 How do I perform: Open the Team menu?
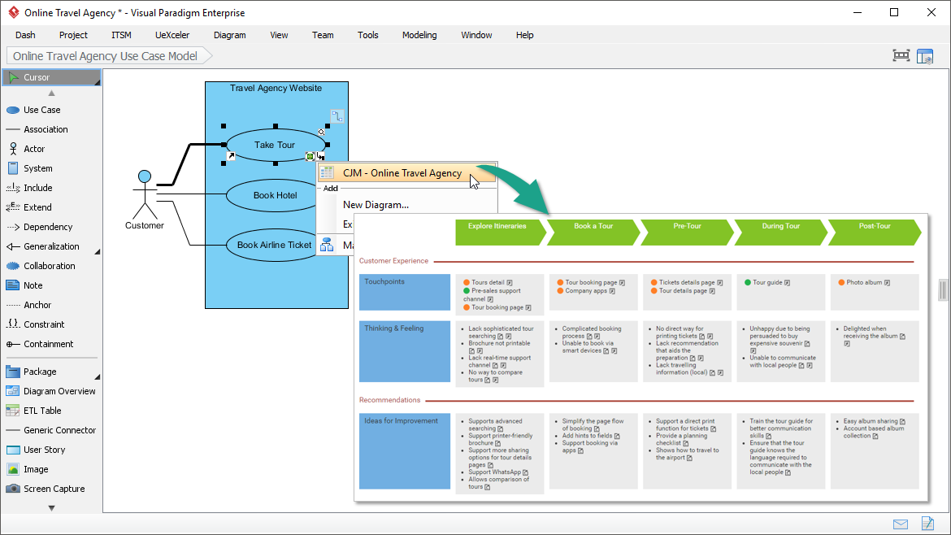point(323,35)
